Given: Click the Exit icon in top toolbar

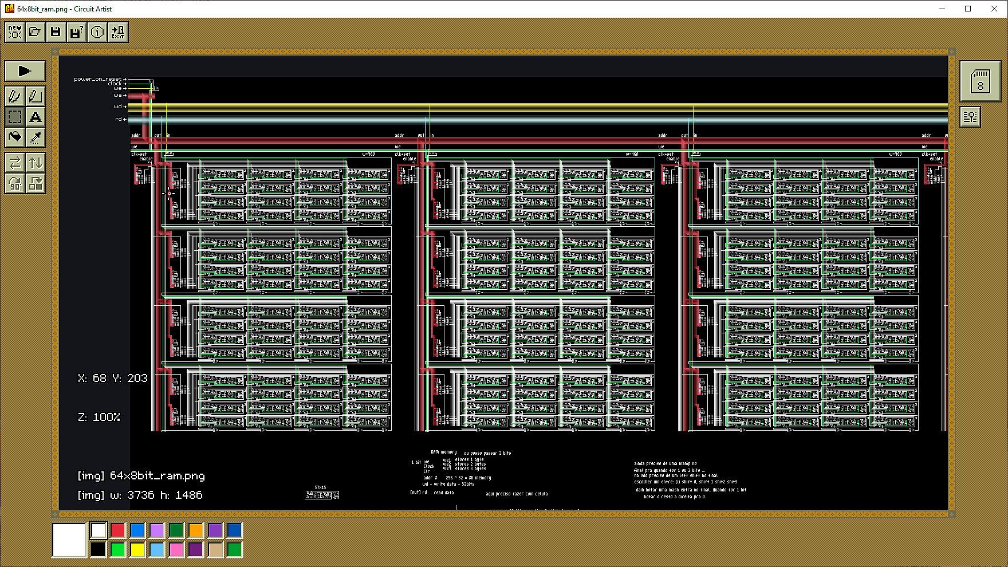Looking at the screenshot, I should pos(118,32).
